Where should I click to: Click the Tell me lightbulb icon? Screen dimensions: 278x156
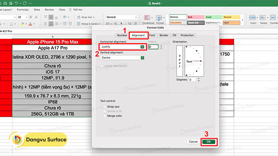point(71,10)
